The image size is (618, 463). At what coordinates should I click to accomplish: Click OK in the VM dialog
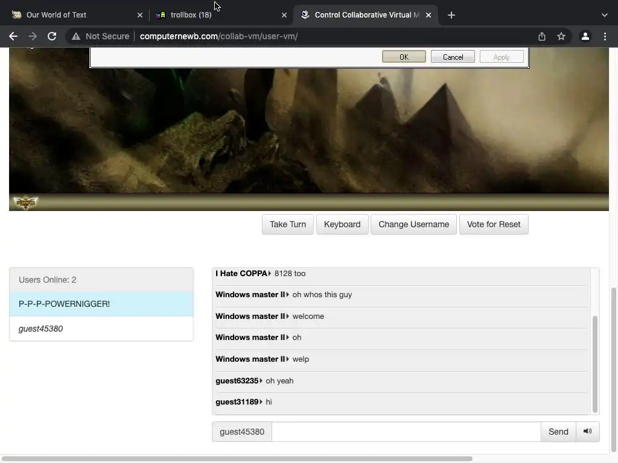pos(404,57)
